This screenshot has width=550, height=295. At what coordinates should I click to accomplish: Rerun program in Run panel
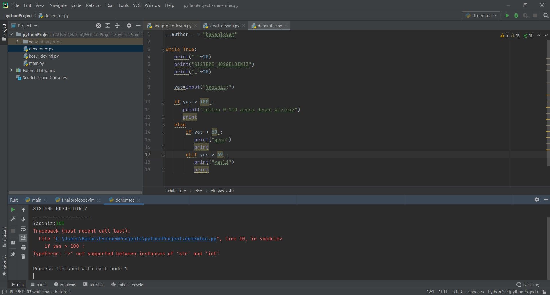click(x=13, y=210)
